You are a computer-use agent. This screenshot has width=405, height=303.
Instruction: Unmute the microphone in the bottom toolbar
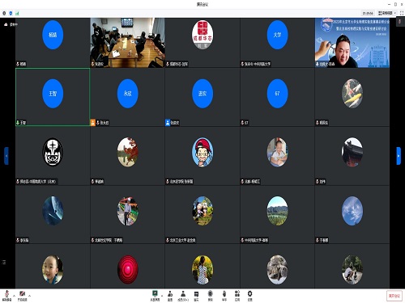6,295
